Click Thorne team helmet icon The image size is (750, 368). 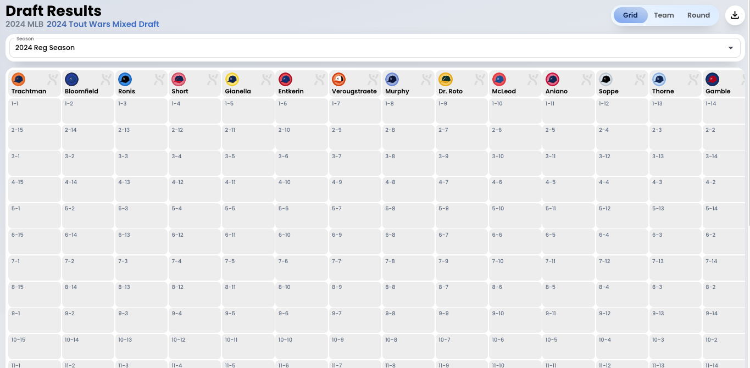point(659,79)
